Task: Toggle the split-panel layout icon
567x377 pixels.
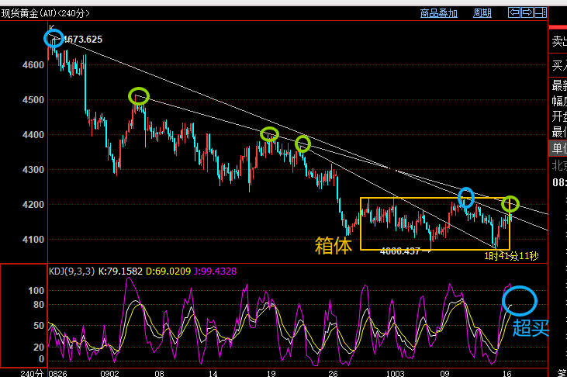Action: pyautogui.click(x=541, y=12)
